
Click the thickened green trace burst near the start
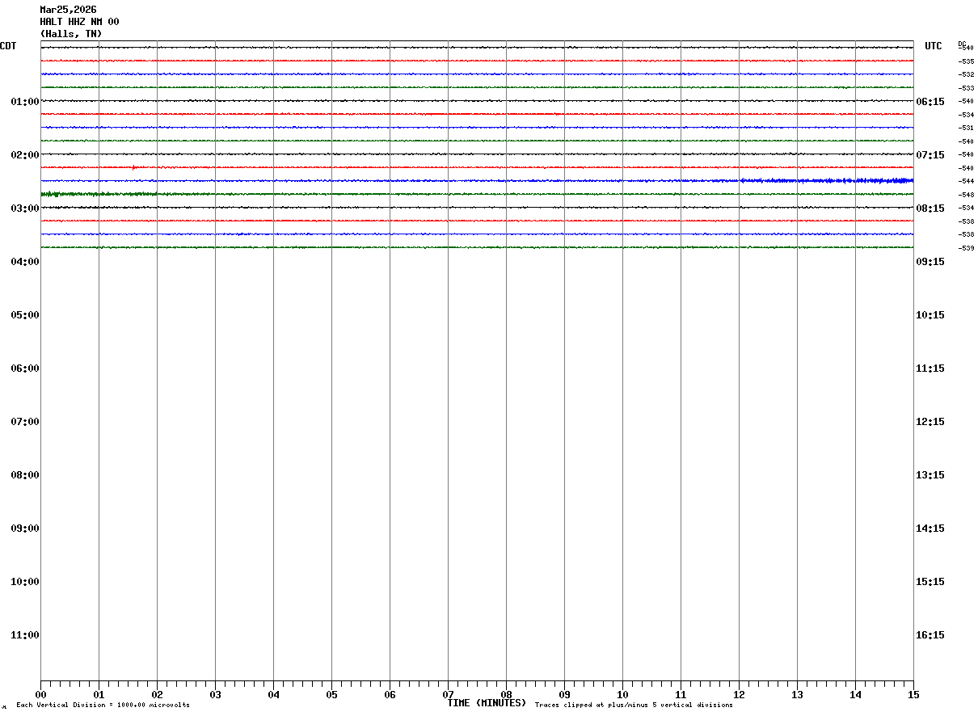(x=99, y=194)
